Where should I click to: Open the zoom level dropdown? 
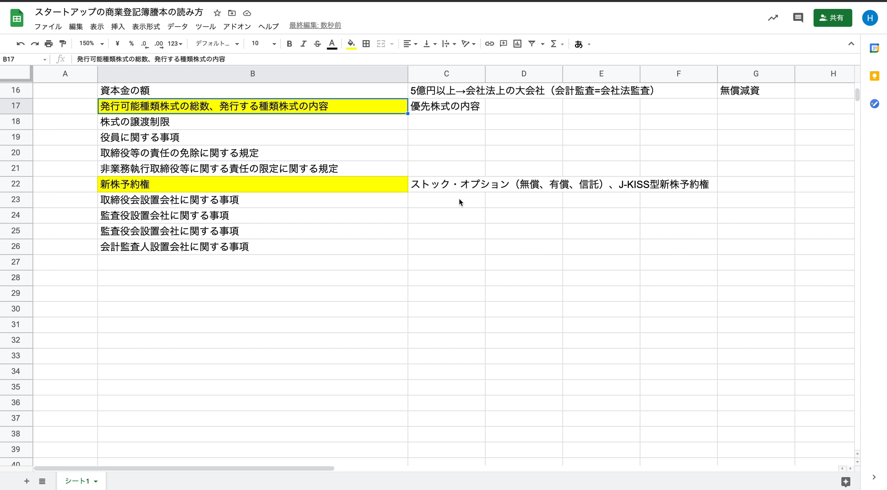tap(90, 44)
